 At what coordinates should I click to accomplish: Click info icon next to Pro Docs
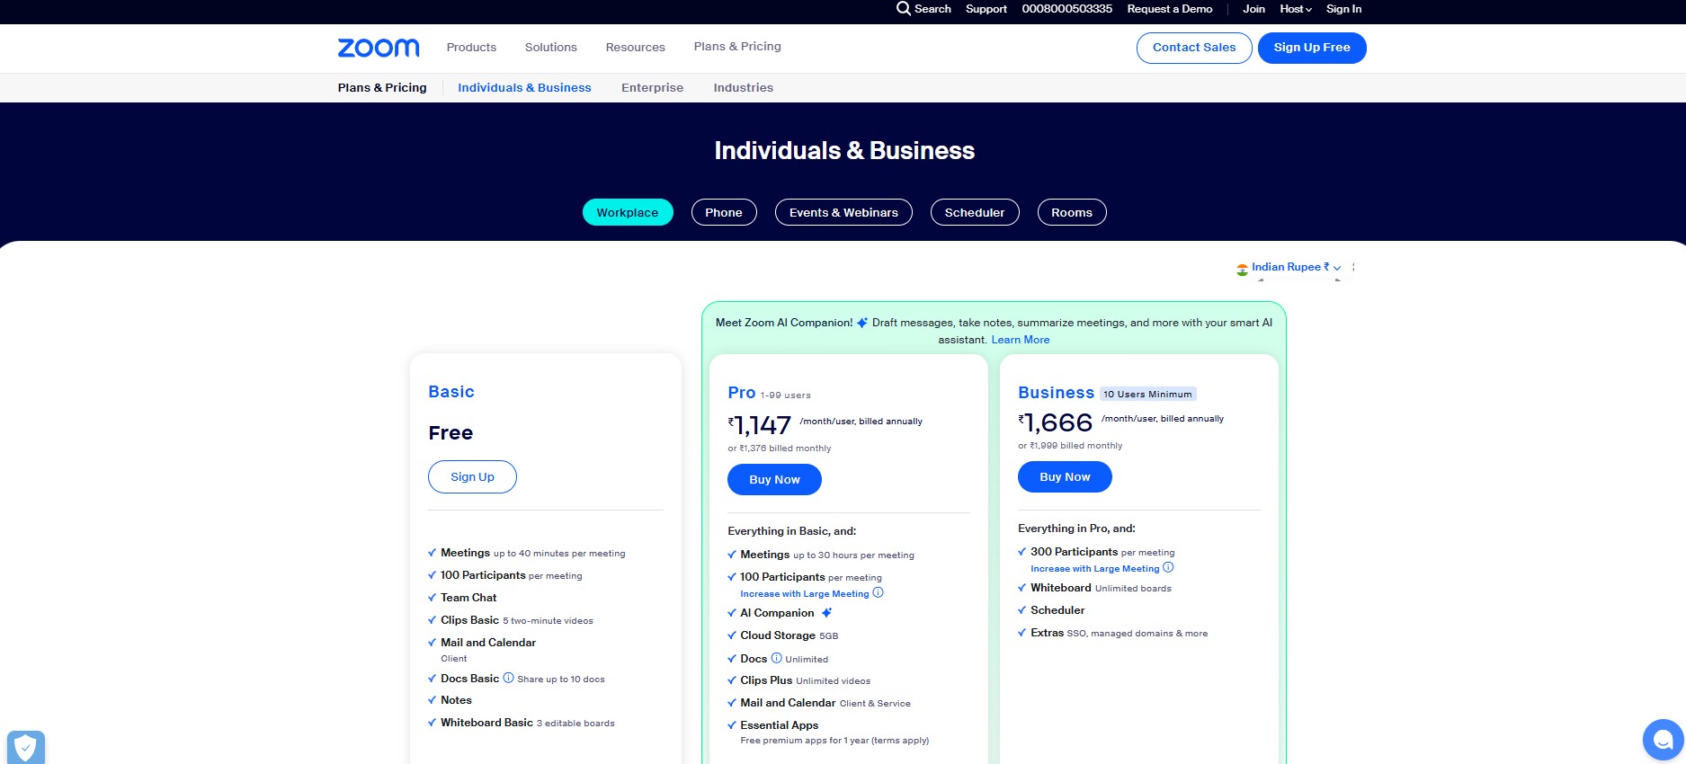776,658
